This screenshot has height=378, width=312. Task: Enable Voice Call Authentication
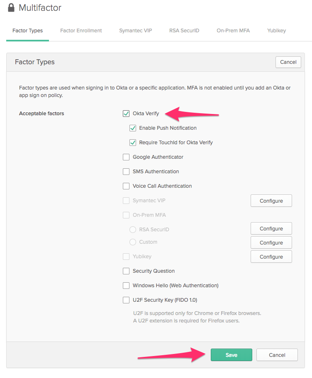pyautogui.click(x=126, y=186)
